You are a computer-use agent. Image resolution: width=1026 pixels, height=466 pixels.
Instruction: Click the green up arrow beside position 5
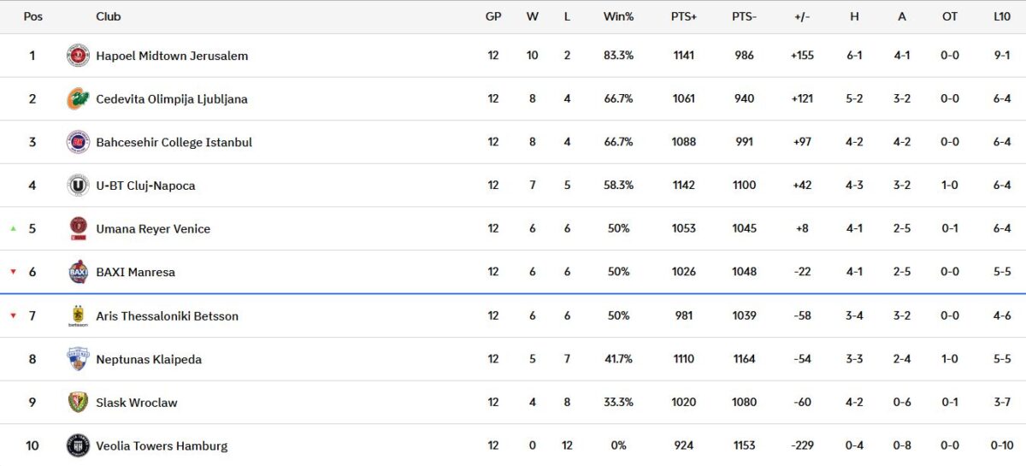click(13, 229)
